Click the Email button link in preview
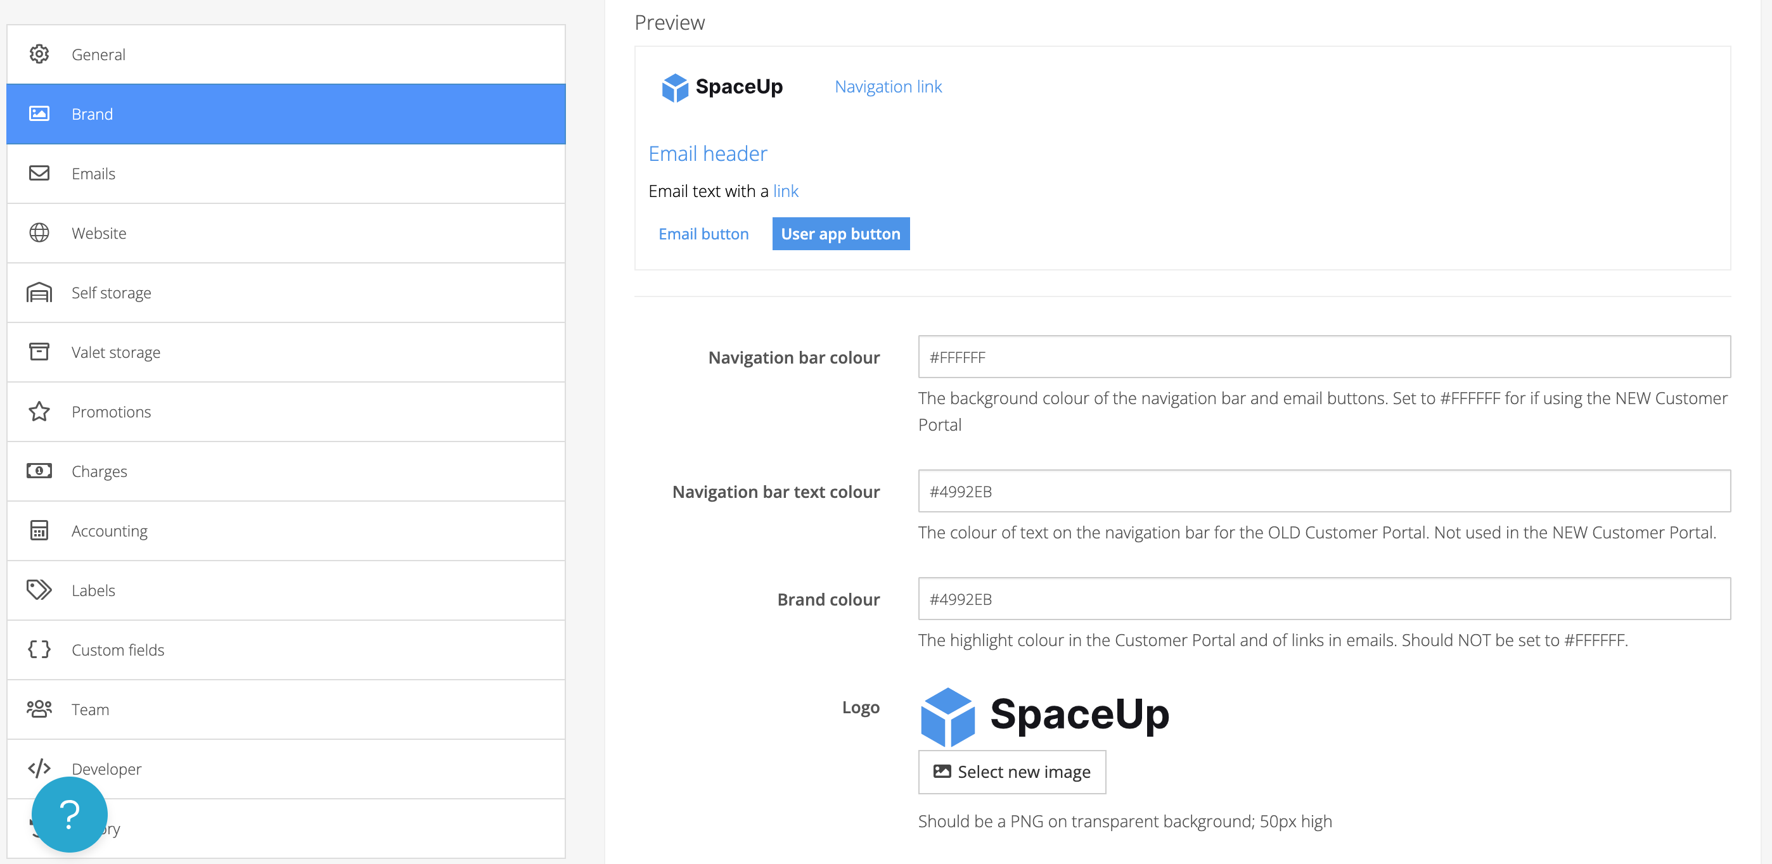The width and height of the screenshot is (1772, 864). (703, 234)
